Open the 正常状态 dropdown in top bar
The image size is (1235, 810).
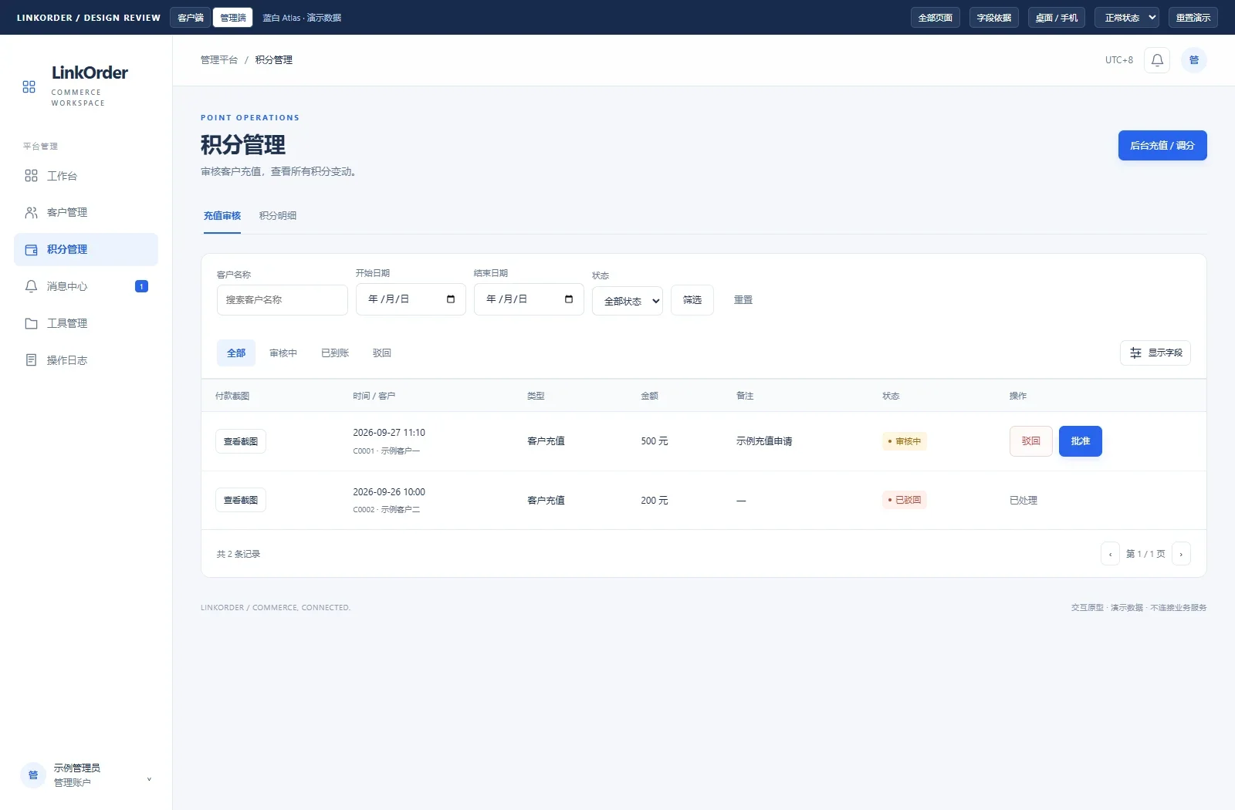(x=1127, y=18)
